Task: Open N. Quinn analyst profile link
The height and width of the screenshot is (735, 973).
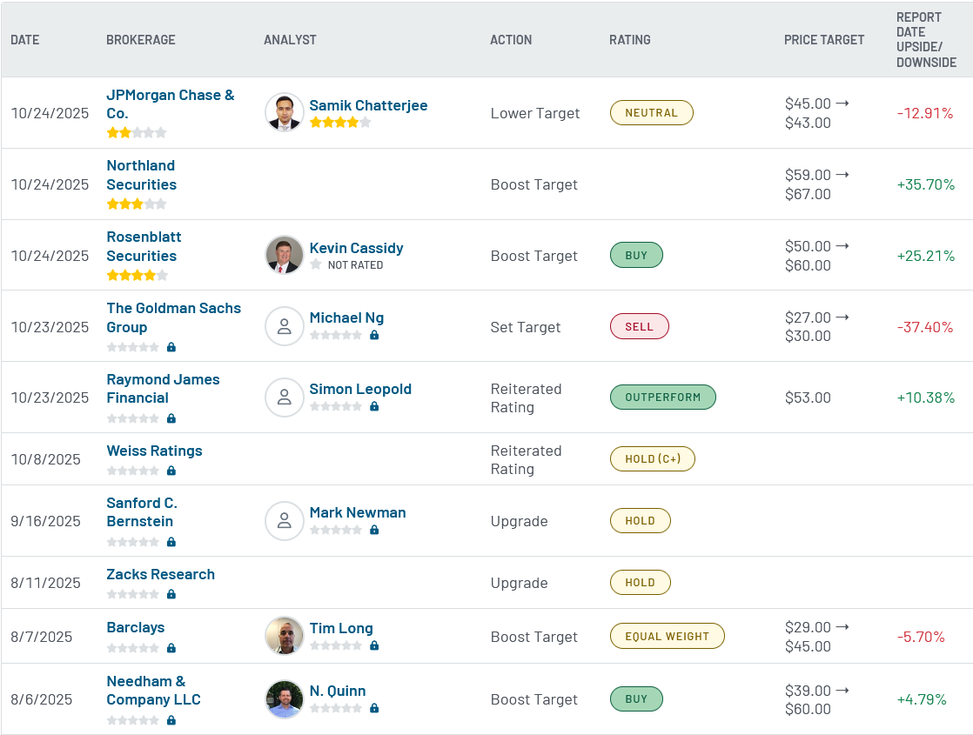Action: [x=338, y=691]
